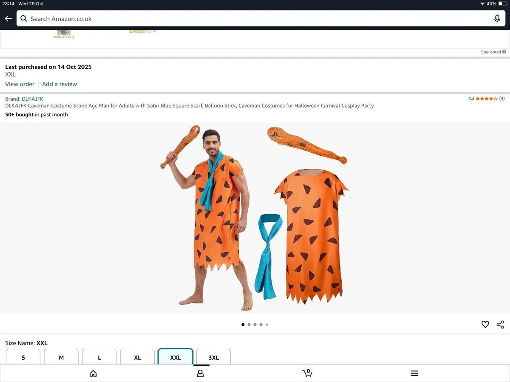Select size S option
The width and height of the screenshot is (510, 382).
click(x=23, y=357)
